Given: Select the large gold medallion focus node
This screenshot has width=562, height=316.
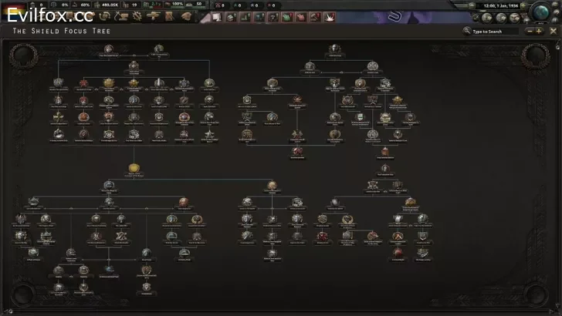Looking at the screenshot, I should coord(134,168).
